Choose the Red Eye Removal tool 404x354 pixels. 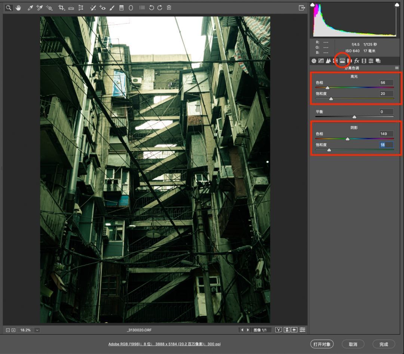coord(102,8)
